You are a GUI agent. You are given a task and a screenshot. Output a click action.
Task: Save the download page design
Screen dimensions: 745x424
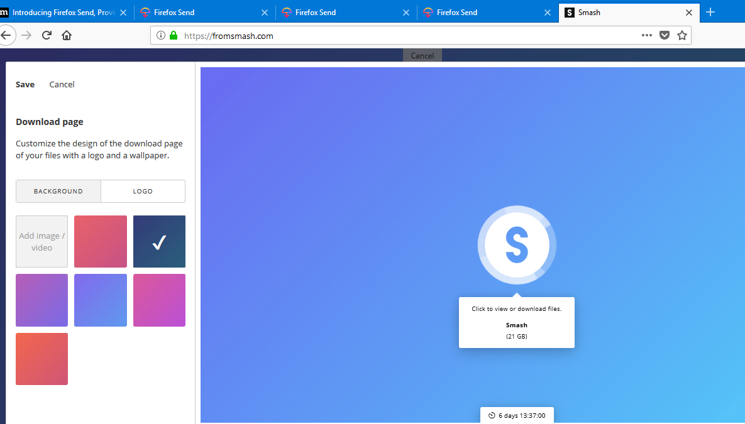(25, 85)
